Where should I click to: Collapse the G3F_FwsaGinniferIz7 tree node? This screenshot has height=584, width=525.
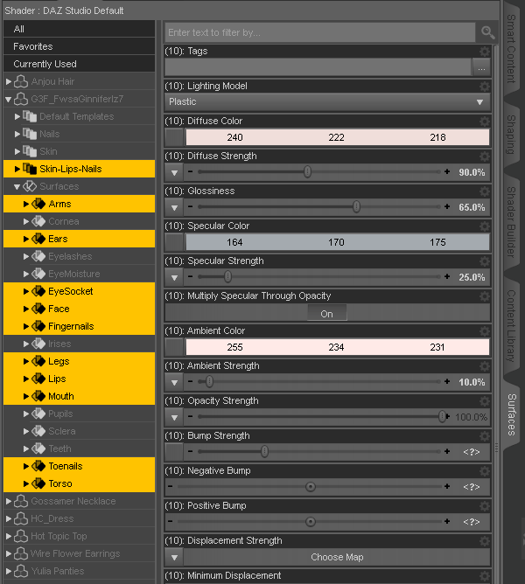coord(9,100)
